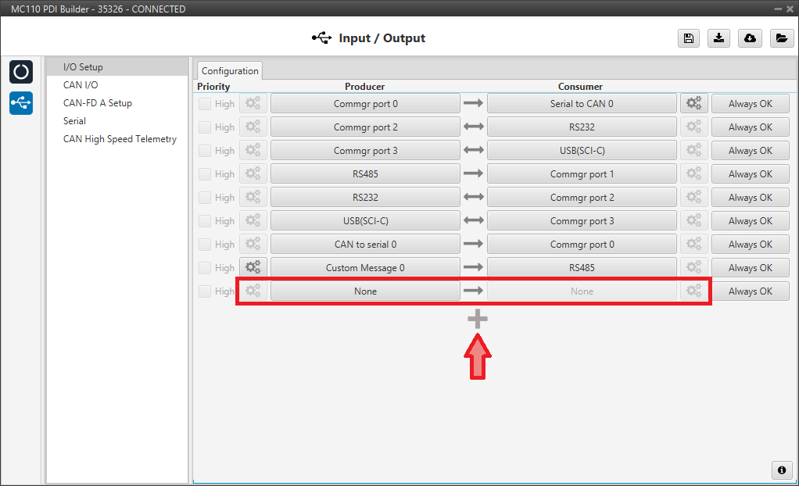The height and width of the screenshot is (486, 799).
Task: Click the open folder icon
Action: coord(781,38)
